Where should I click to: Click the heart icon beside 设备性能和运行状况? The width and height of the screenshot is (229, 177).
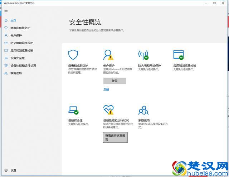pos(6,65)
